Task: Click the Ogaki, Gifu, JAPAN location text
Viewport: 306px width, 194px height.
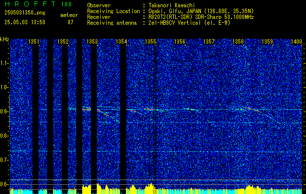Action: click(x=201, y=11)
